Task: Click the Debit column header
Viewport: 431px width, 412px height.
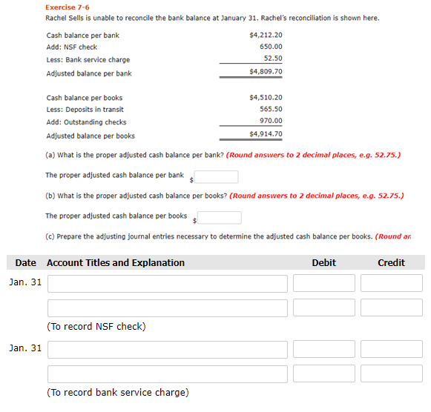Action: click(x=323, y=262)
